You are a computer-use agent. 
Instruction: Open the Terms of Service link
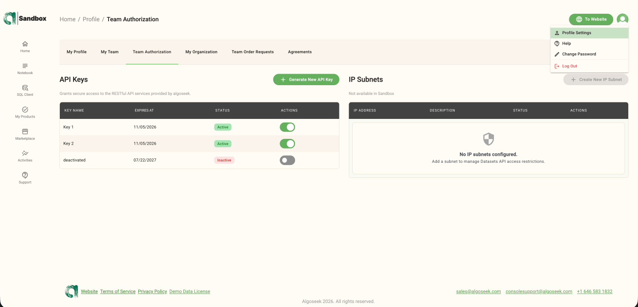[118, 291]
